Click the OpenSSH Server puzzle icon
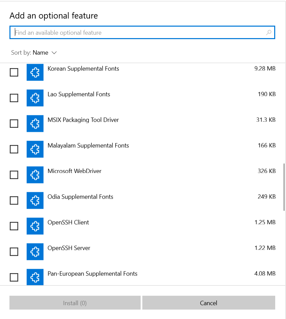Viewport: 286px width, 319px height. point(35,252)
